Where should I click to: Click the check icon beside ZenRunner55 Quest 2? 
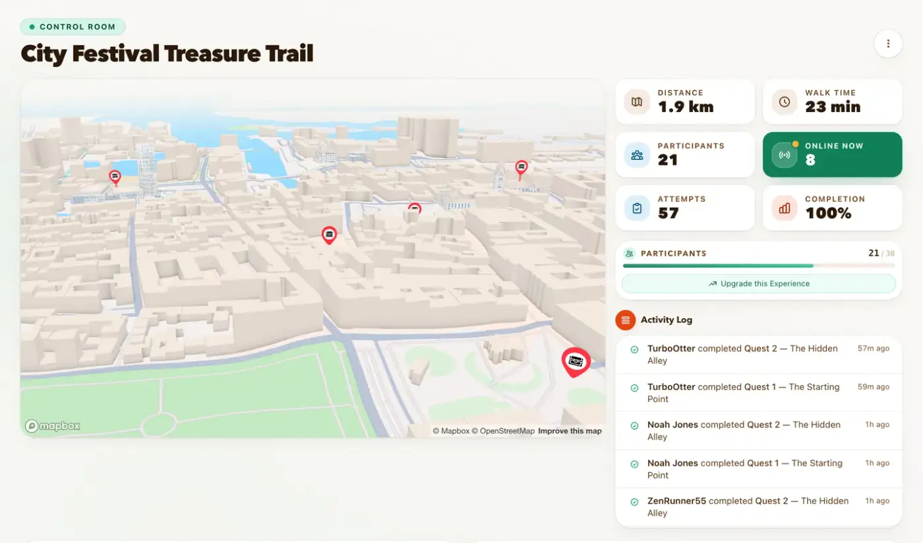click(x=634, y=501)
